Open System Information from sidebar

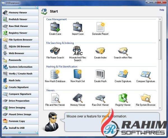pos(20,67)
